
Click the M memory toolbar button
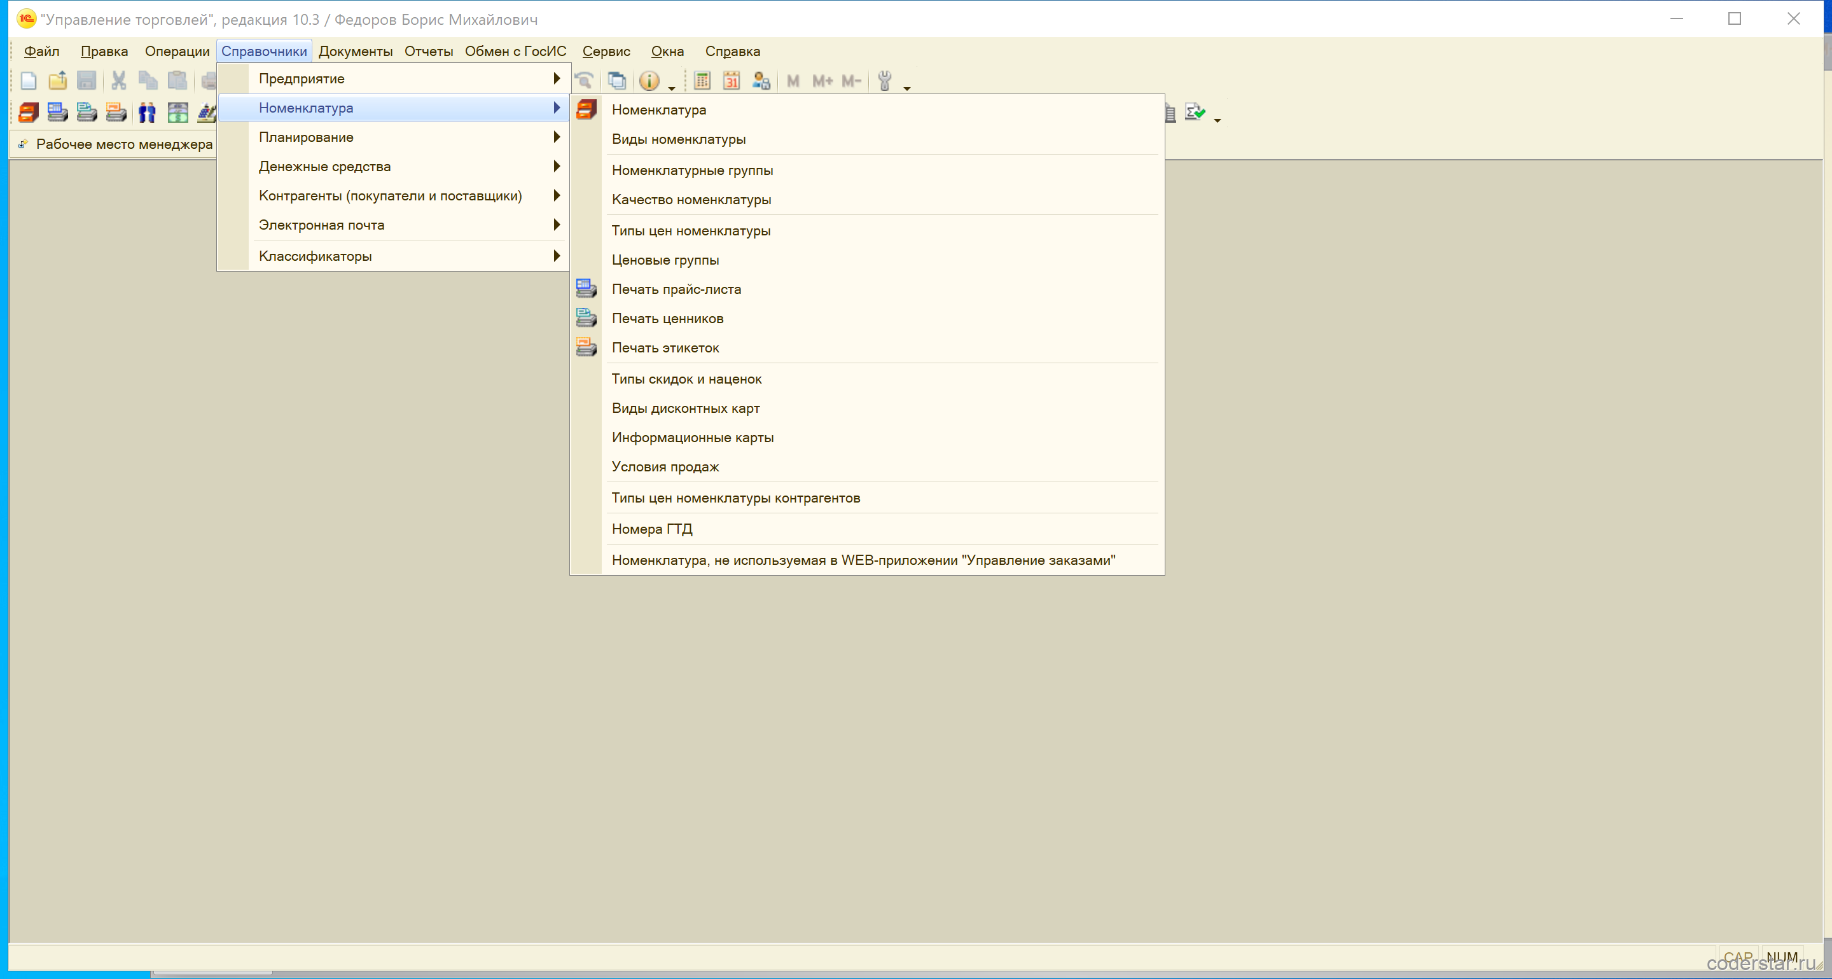(x=793, y=81)
